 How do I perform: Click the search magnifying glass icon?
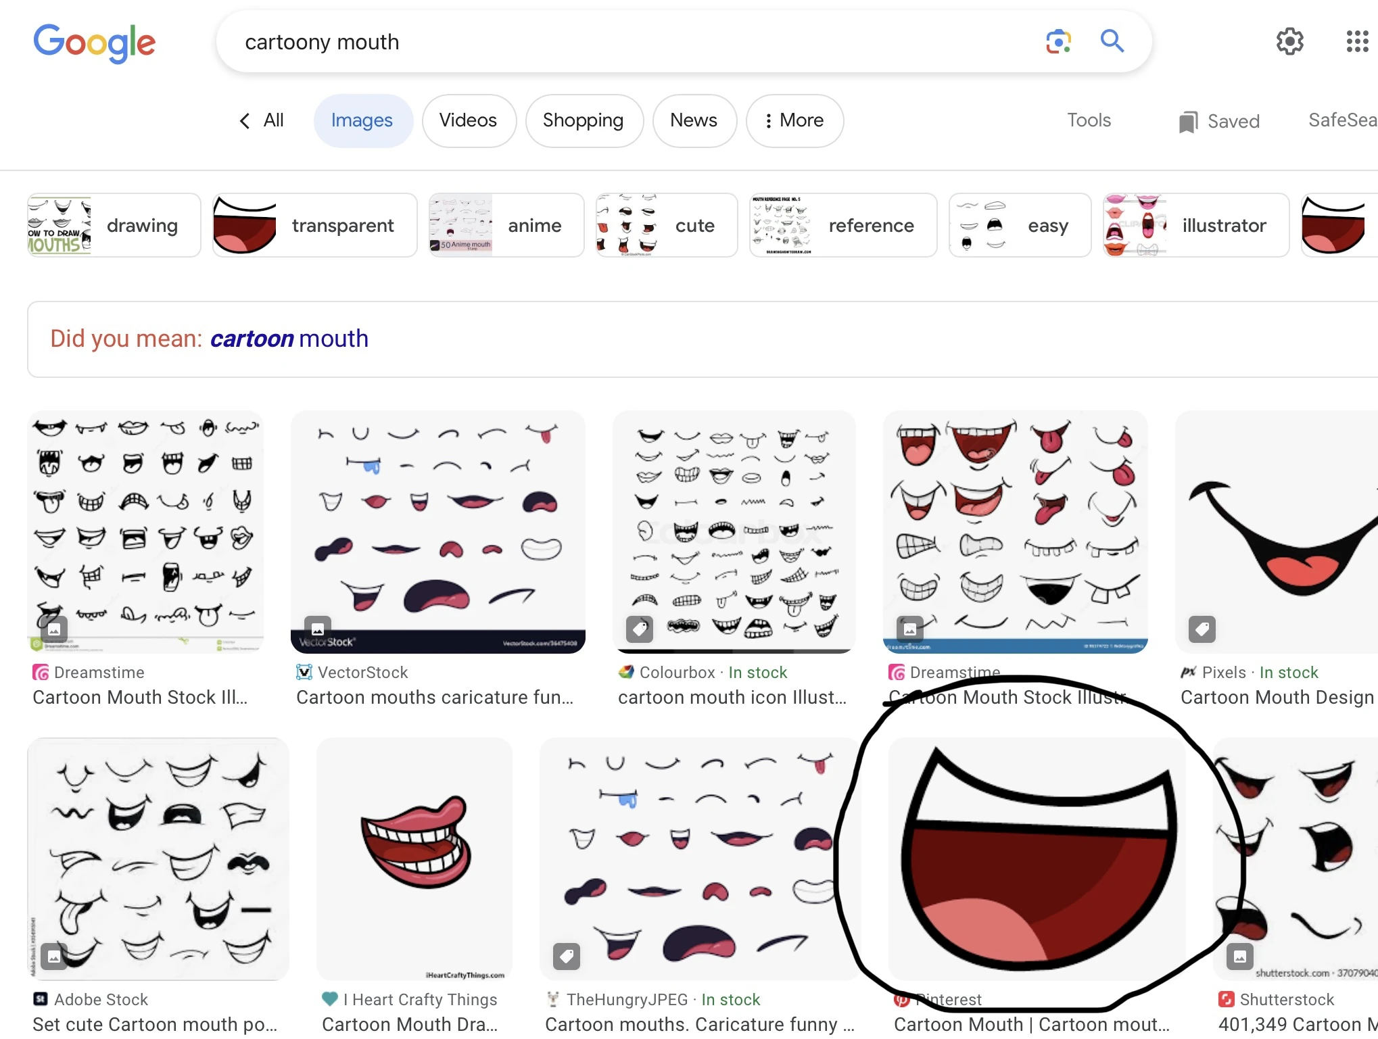click(1112, 41)
